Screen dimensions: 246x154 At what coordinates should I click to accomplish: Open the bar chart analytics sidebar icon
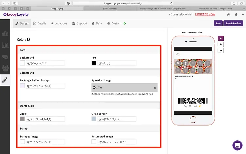5,45
